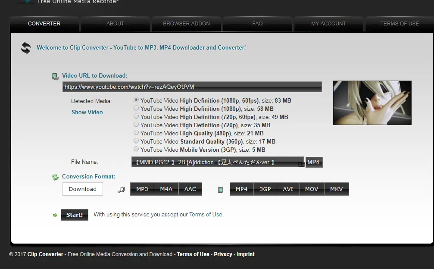Open footer Privacy link
This screenshot has height=269, width=434.
223,254
